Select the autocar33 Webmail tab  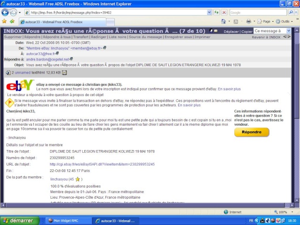[x=62, y=22]
